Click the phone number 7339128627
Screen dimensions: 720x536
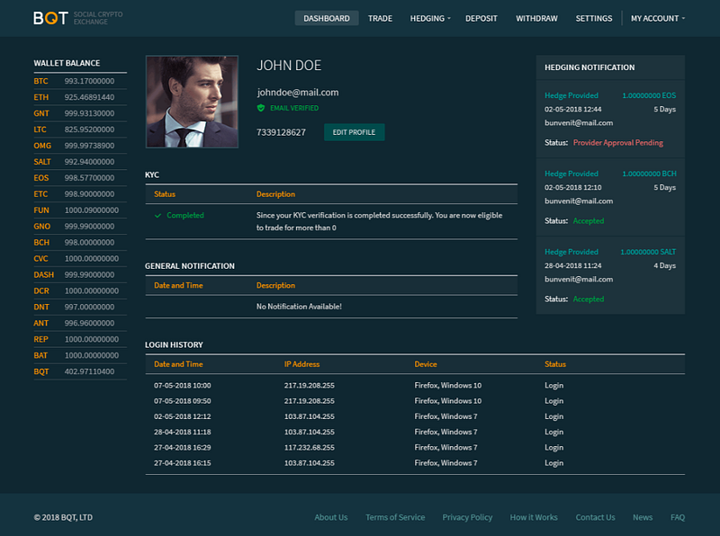[281, 132]
